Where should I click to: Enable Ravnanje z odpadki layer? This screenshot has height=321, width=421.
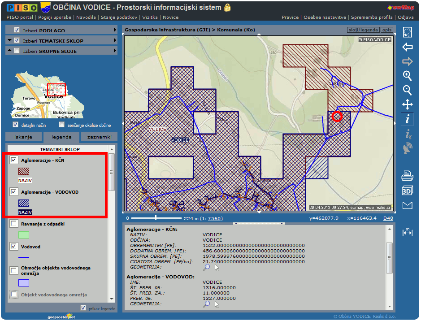[x=14, y=223]
